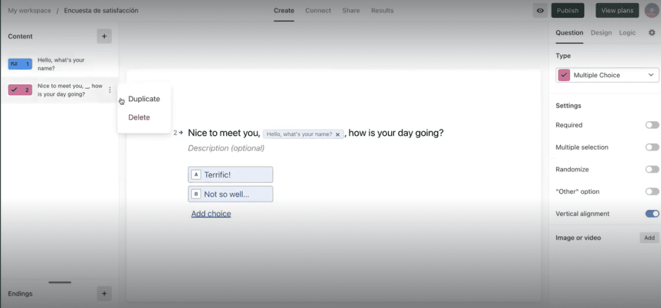This screenshot has width=661, height=308.
Task: Open the Multiple Choice type dropdown
Action: pos(607,75)
